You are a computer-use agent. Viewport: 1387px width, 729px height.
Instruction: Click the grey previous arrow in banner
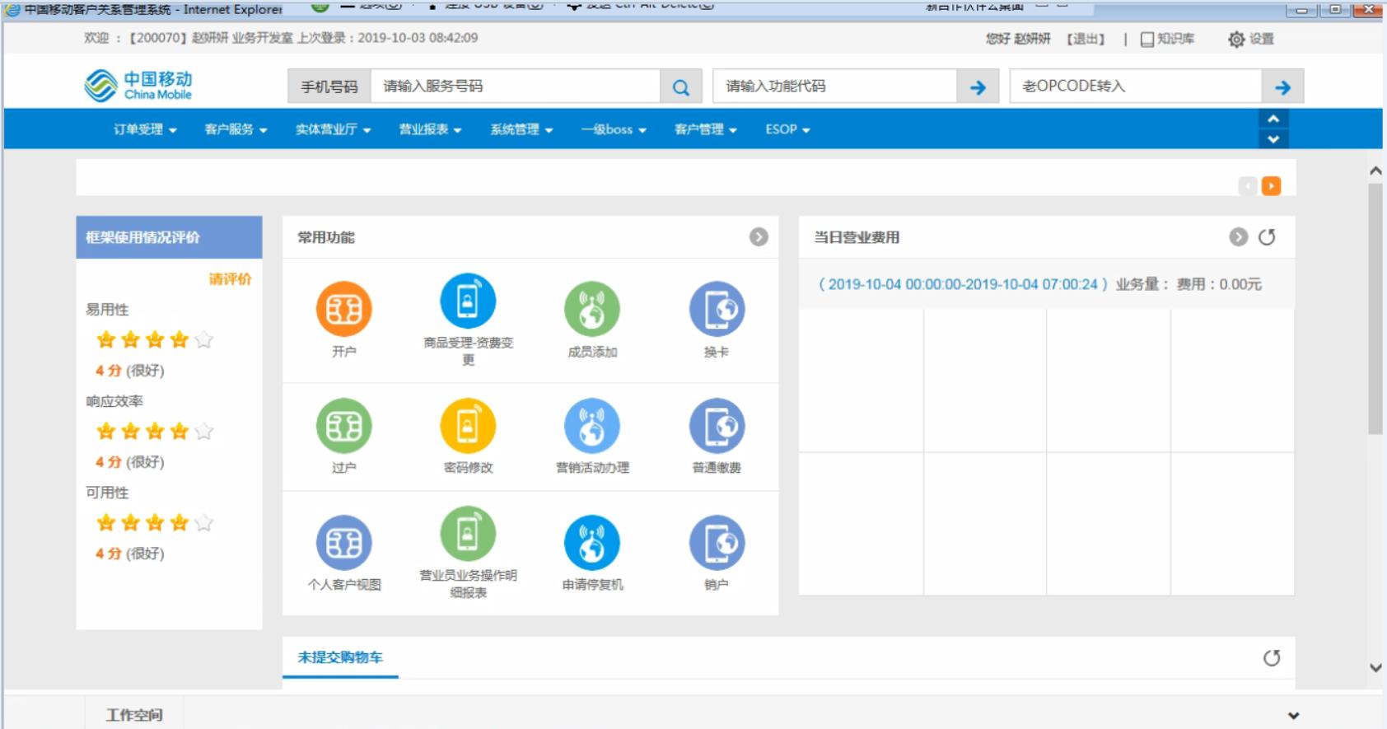pos(1248,186)
